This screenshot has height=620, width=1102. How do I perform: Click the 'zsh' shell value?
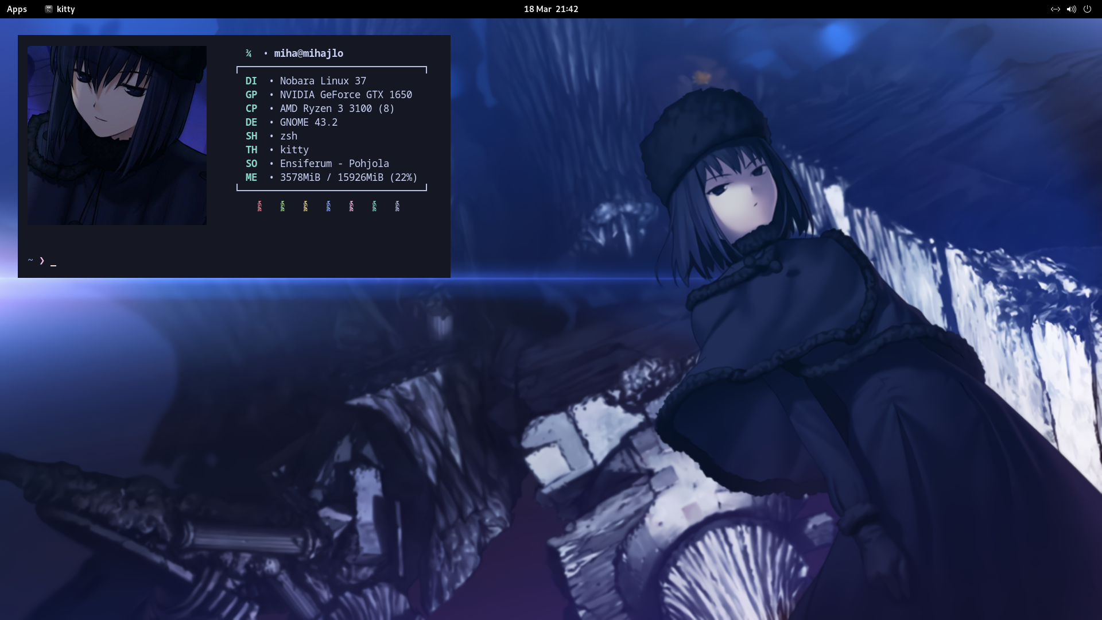289,136
